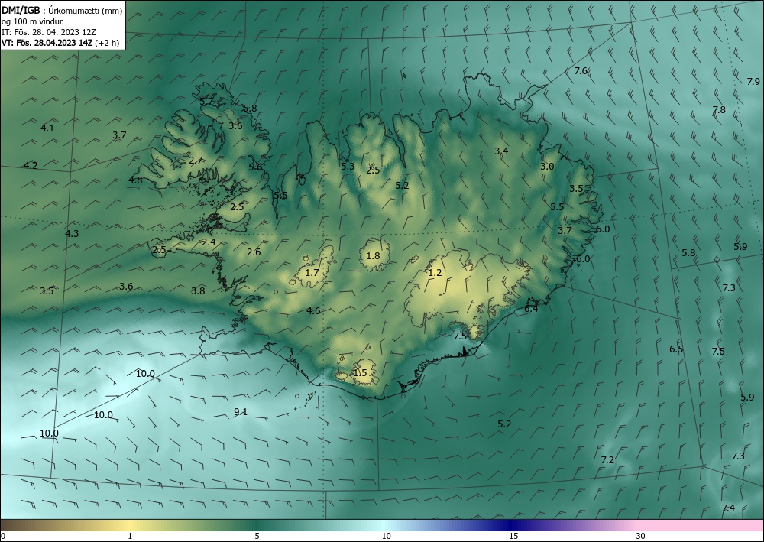Image resolution: width=764 pixels, height=542 pixels.
Task: Click the 3.5 value on the far west edge
Action: pyautogui.click(x=47, y=291)
